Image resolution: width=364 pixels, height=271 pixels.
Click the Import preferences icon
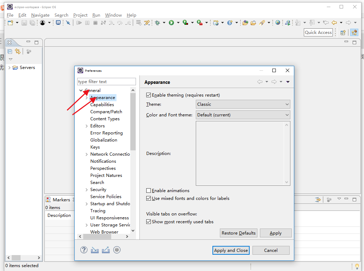tap(95, 250)
